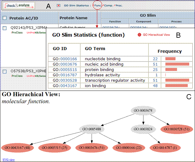
Task: Click the protein binding frequency bar
Action: (171, 70)
